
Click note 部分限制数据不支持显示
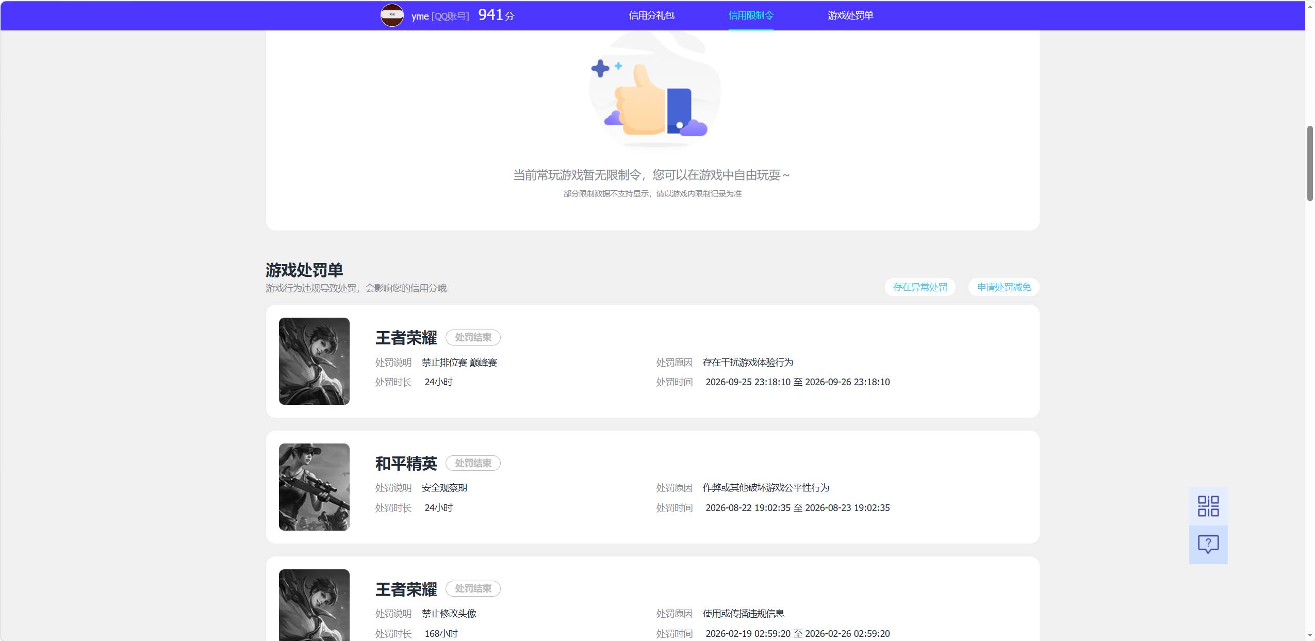[x=652, y=194]
